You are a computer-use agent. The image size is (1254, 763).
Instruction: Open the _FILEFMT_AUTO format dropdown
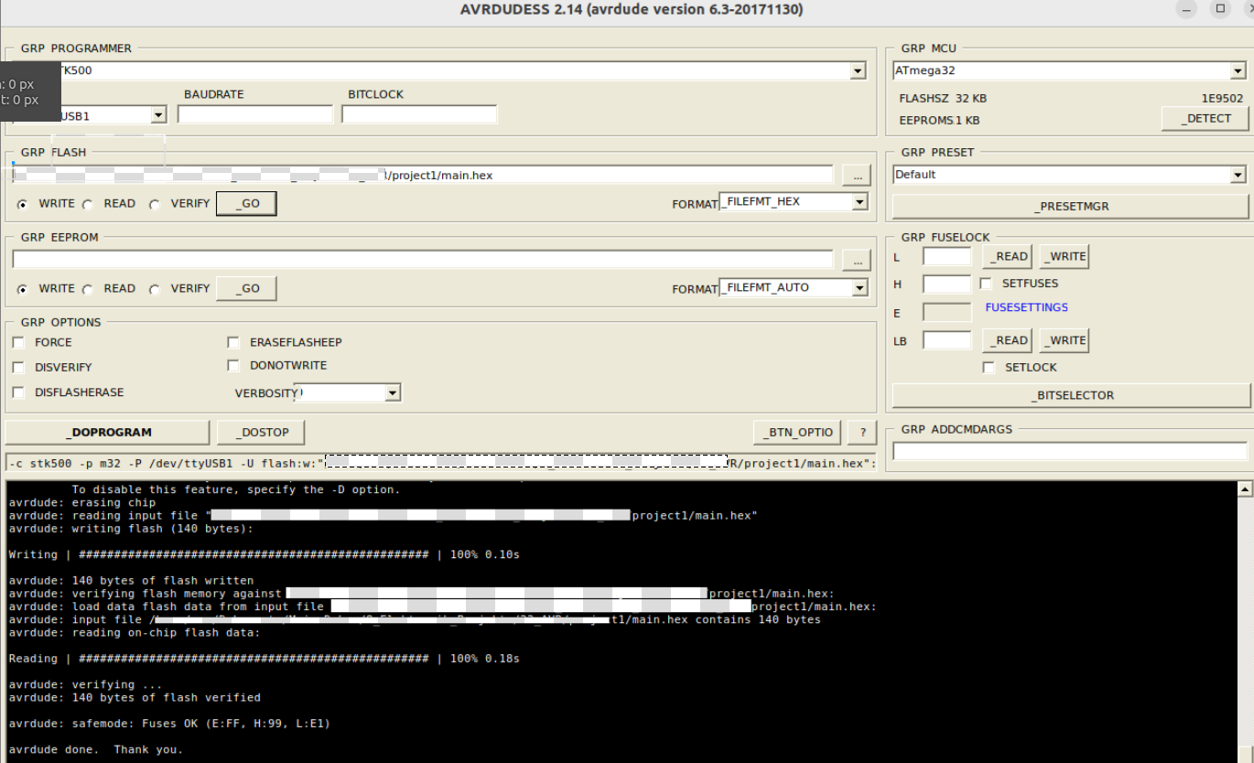[x=859, y=287]
